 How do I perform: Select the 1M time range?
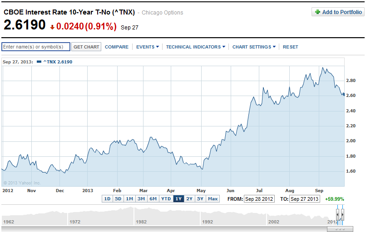[129, 199]
